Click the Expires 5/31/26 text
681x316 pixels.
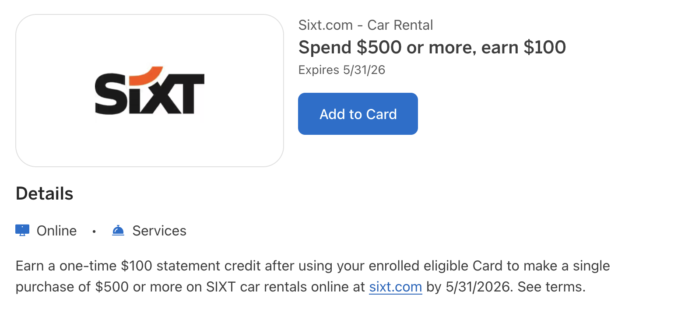click(341, 69)
